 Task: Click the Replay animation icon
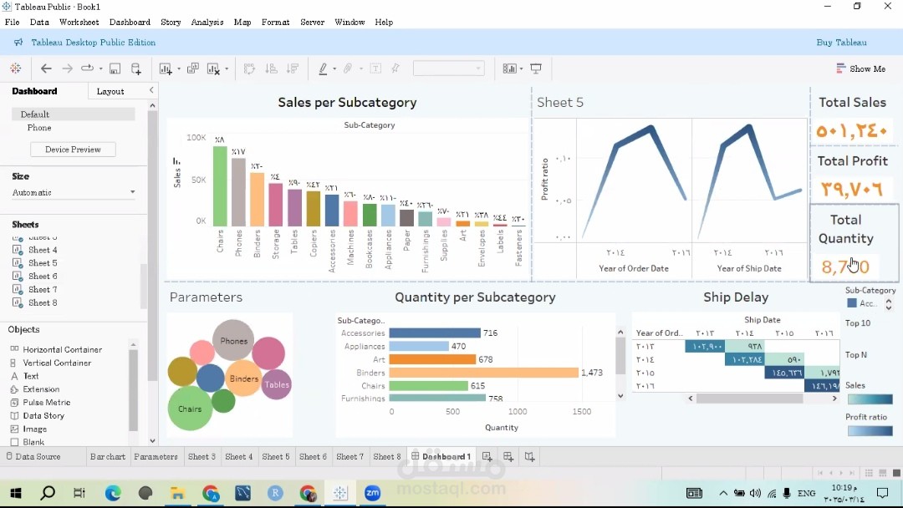coord(87,68)
